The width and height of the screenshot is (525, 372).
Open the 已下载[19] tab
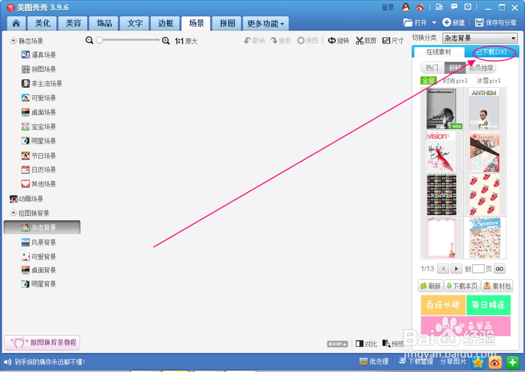tap(491, 52)
